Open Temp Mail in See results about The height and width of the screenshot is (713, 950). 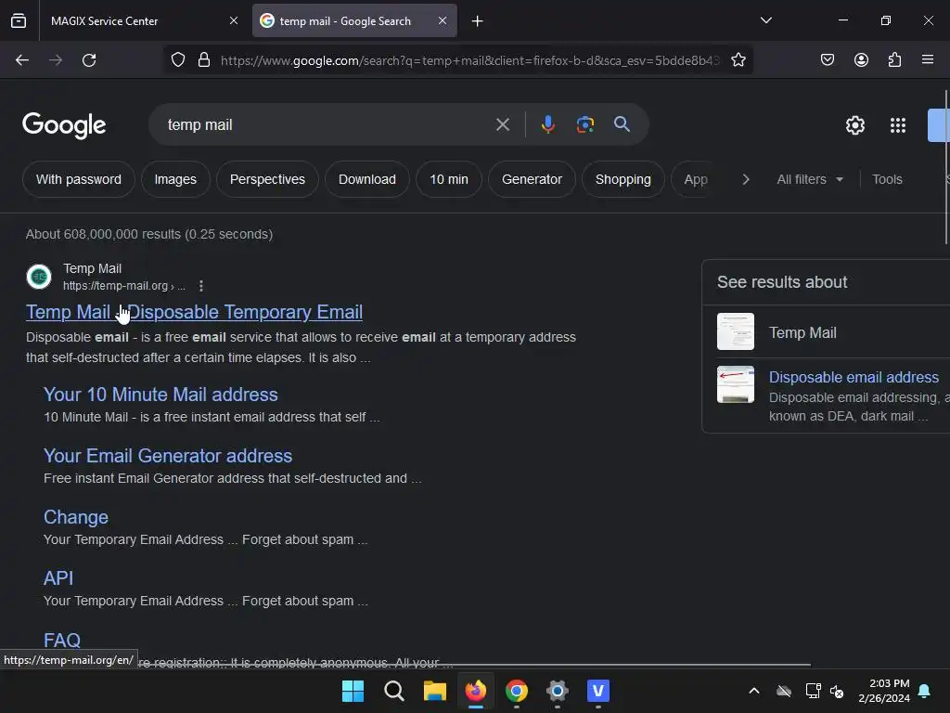coord(802,333)
